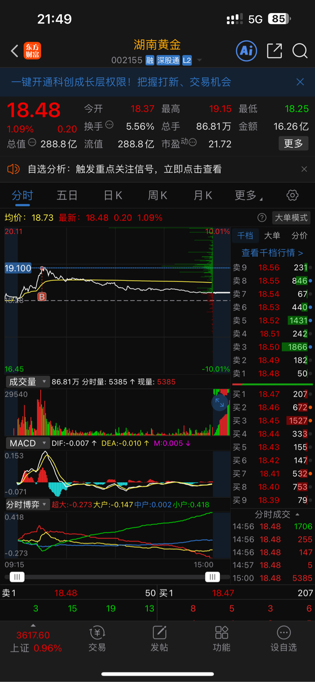The height and width of the screenshot is (682, 315).
Task: Tap the info icon next to 市盈动
Action: (x=193, y=142)
